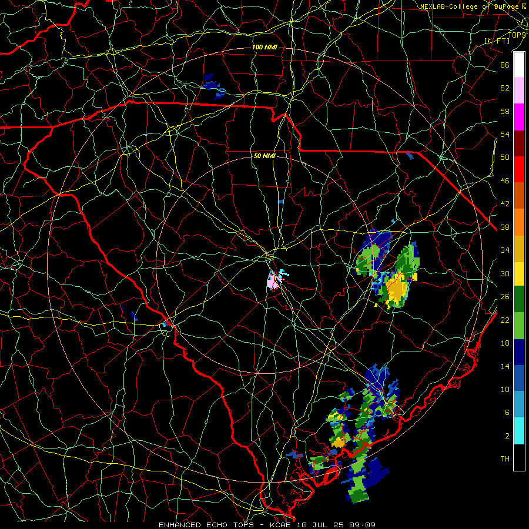Click the "09:09" timestamp in footer
This screenshot has width=529, height=529.
363,525
